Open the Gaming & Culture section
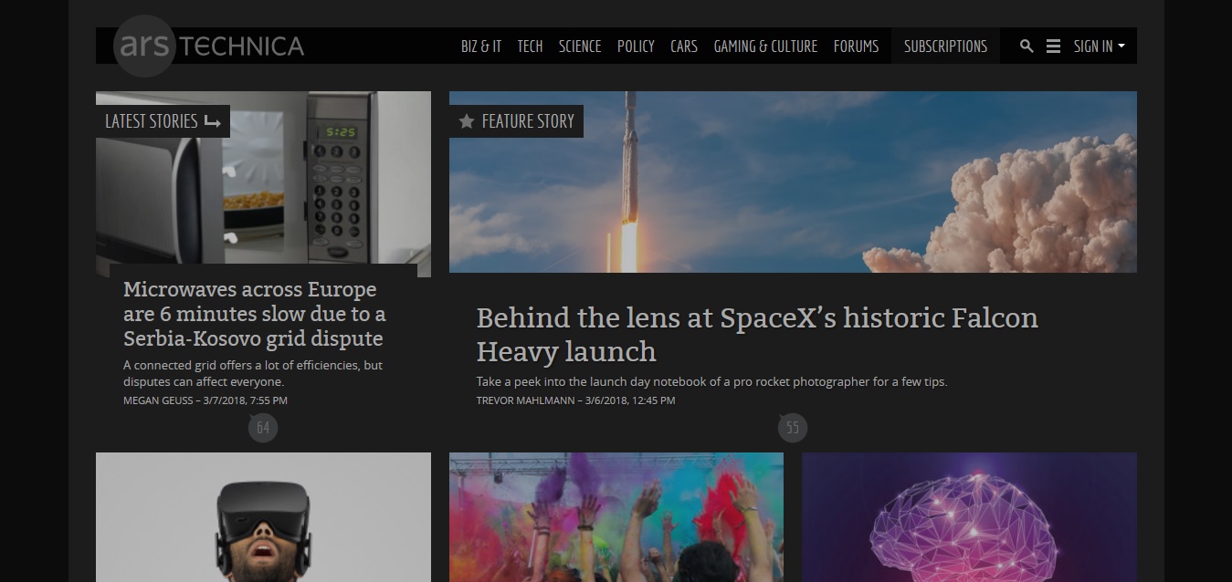 (x=765, y=46)
